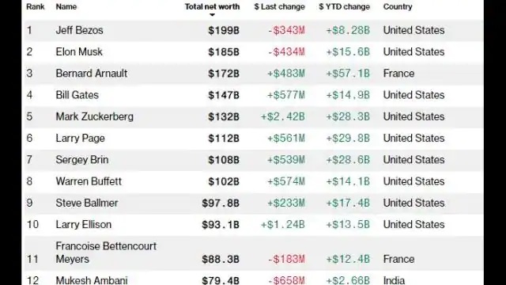Open Bernard Arnault profile link
Image resolution: width=506 pixels, height=285 pixels.
coord(92,74)
